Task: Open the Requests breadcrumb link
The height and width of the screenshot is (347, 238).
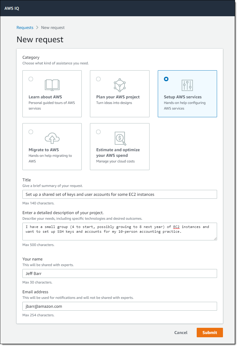Action: click(x=25, y=27)
